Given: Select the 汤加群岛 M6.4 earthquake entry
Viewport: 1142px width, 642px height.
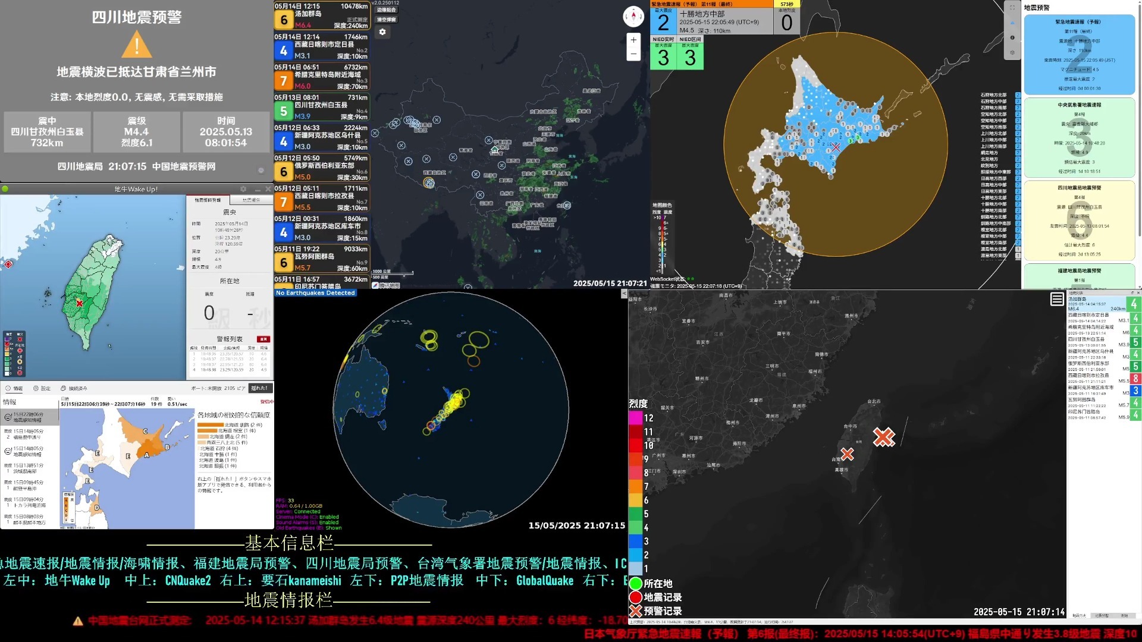Looking at the screenshot, I should (x=322, y=15).
